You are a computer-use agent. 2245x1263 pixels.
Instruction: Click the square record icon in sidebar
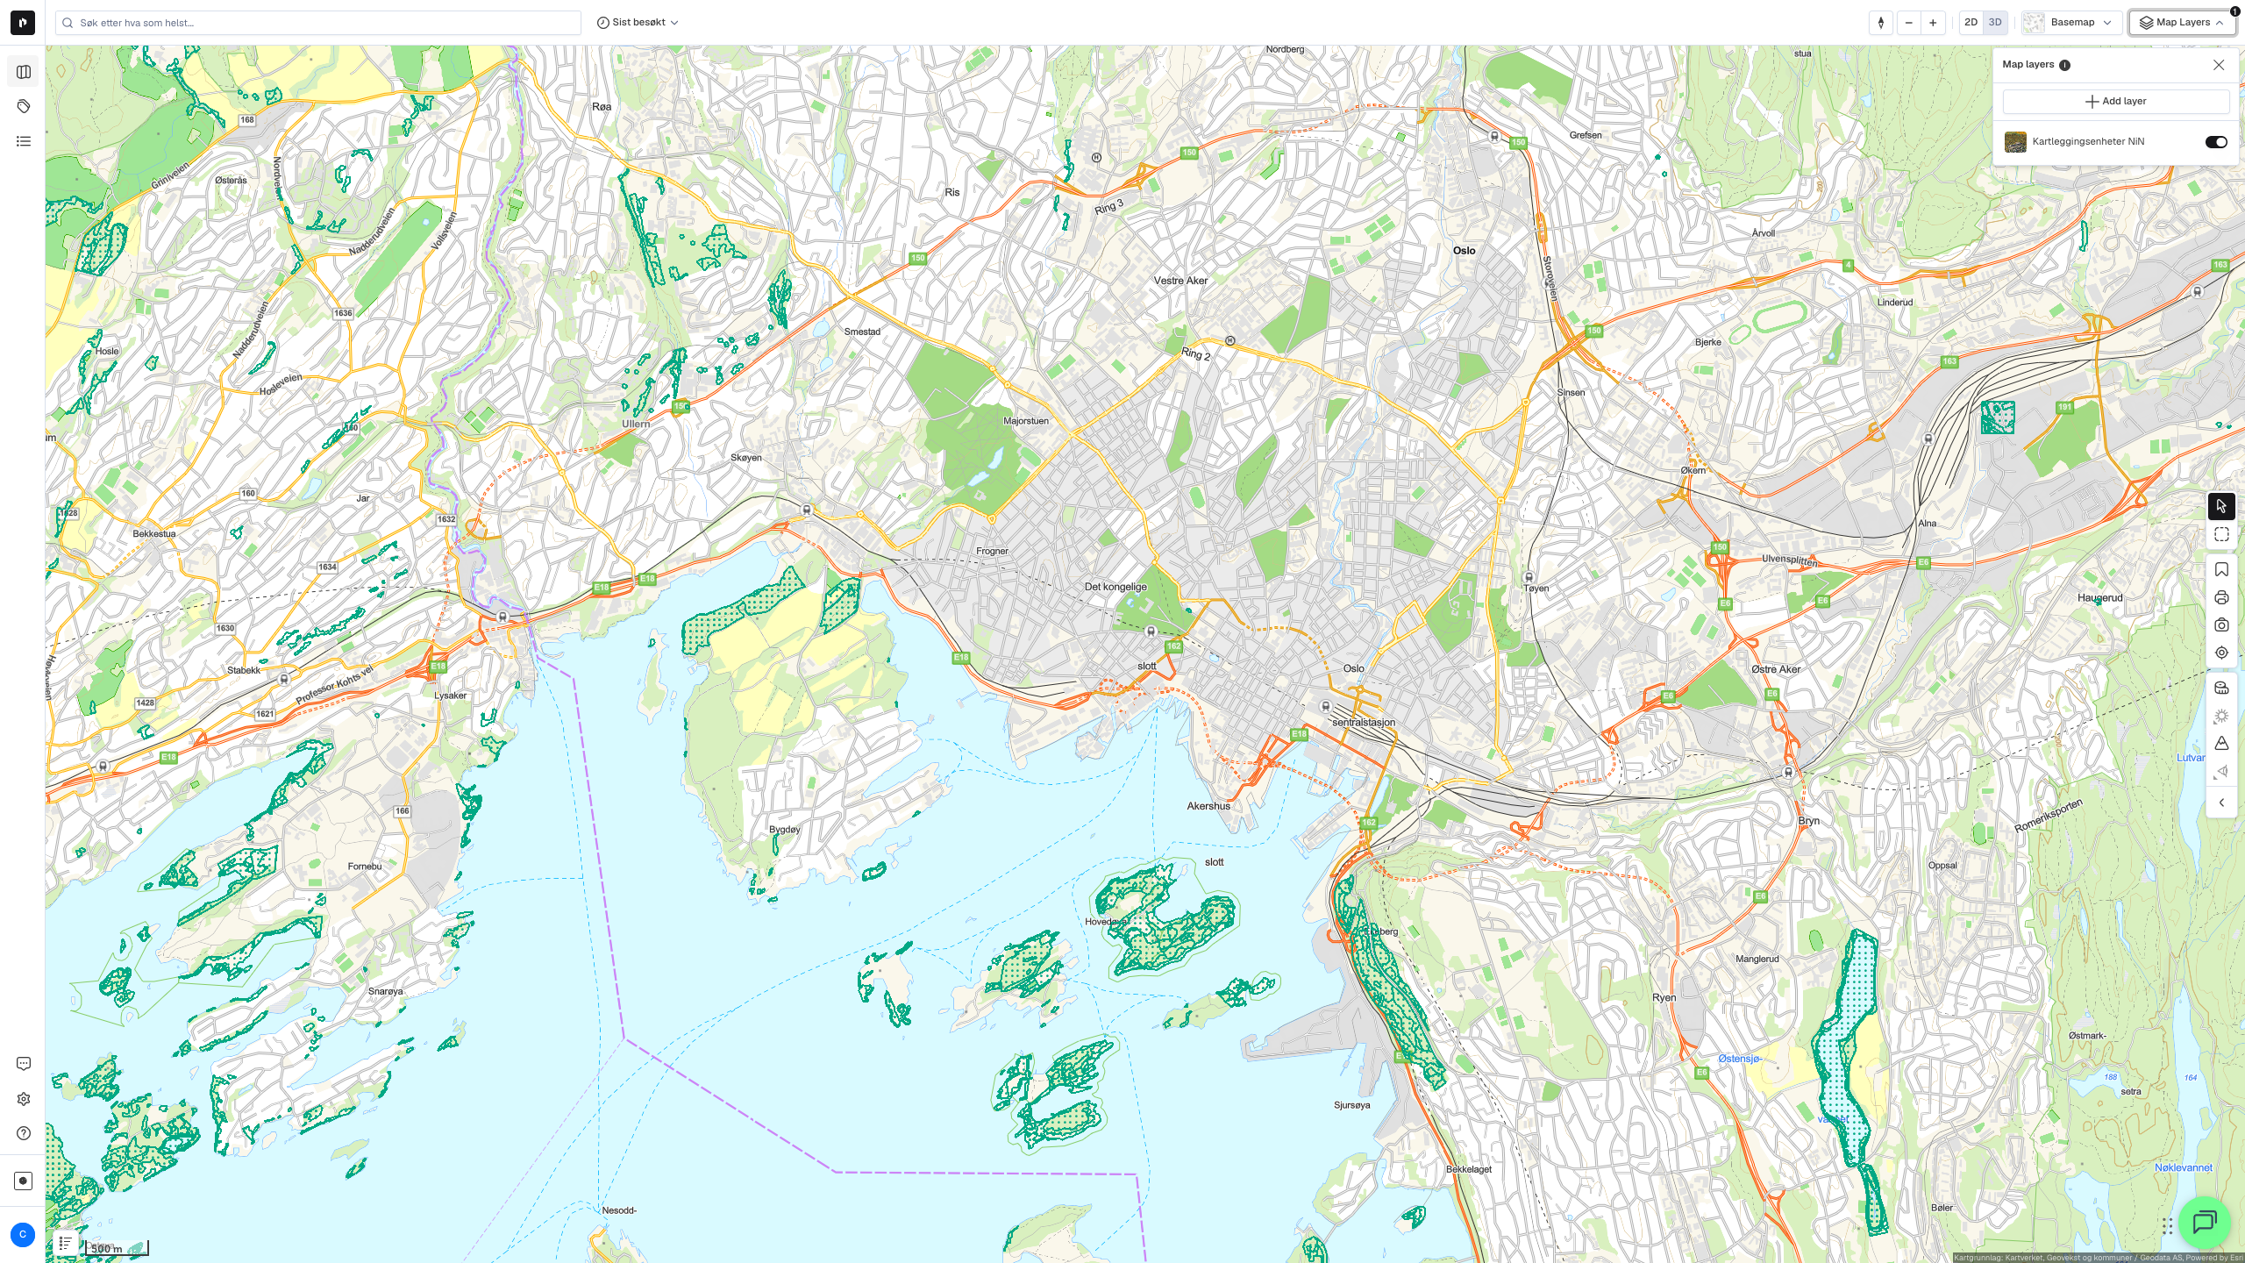pos(24,1181)
